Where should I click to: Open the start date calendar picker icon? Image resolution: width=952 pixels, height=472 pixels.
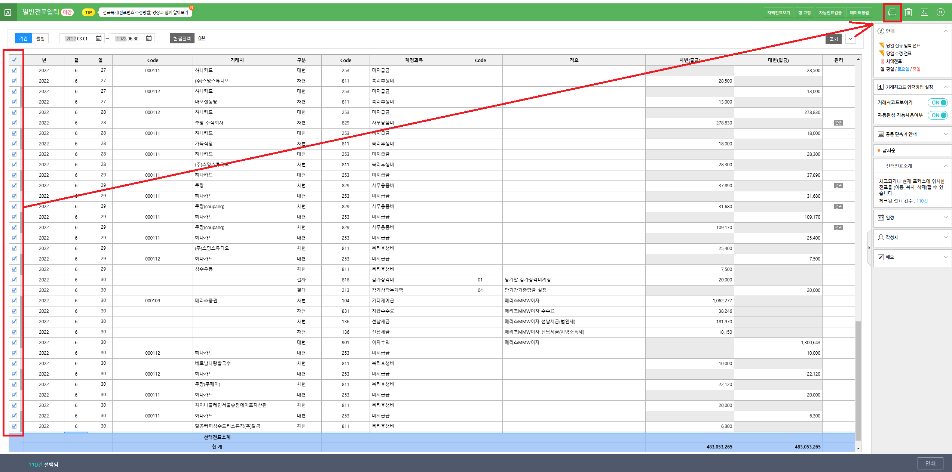coord(99,38)
